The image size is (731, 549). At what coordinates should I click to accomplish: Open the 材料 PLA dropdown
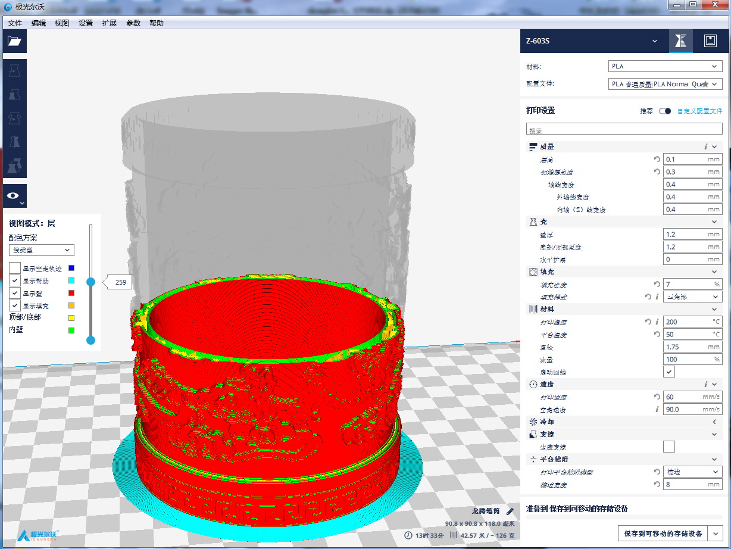665,66
